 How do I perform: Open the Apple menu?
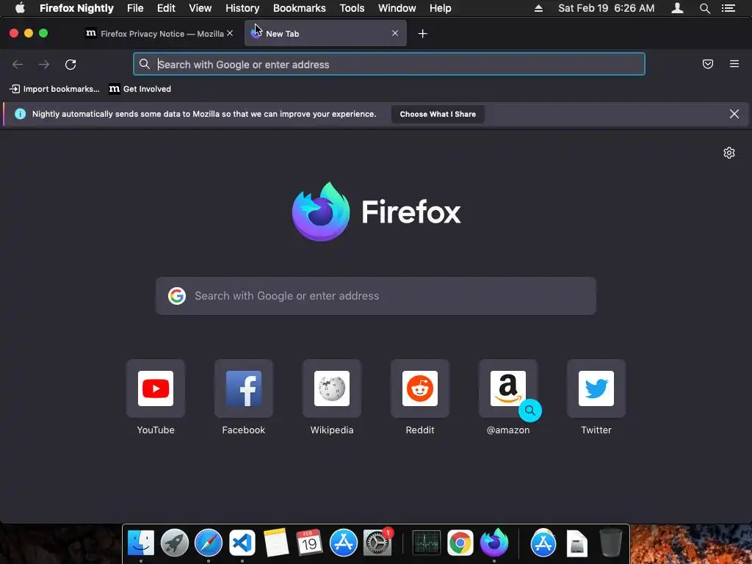20,8
